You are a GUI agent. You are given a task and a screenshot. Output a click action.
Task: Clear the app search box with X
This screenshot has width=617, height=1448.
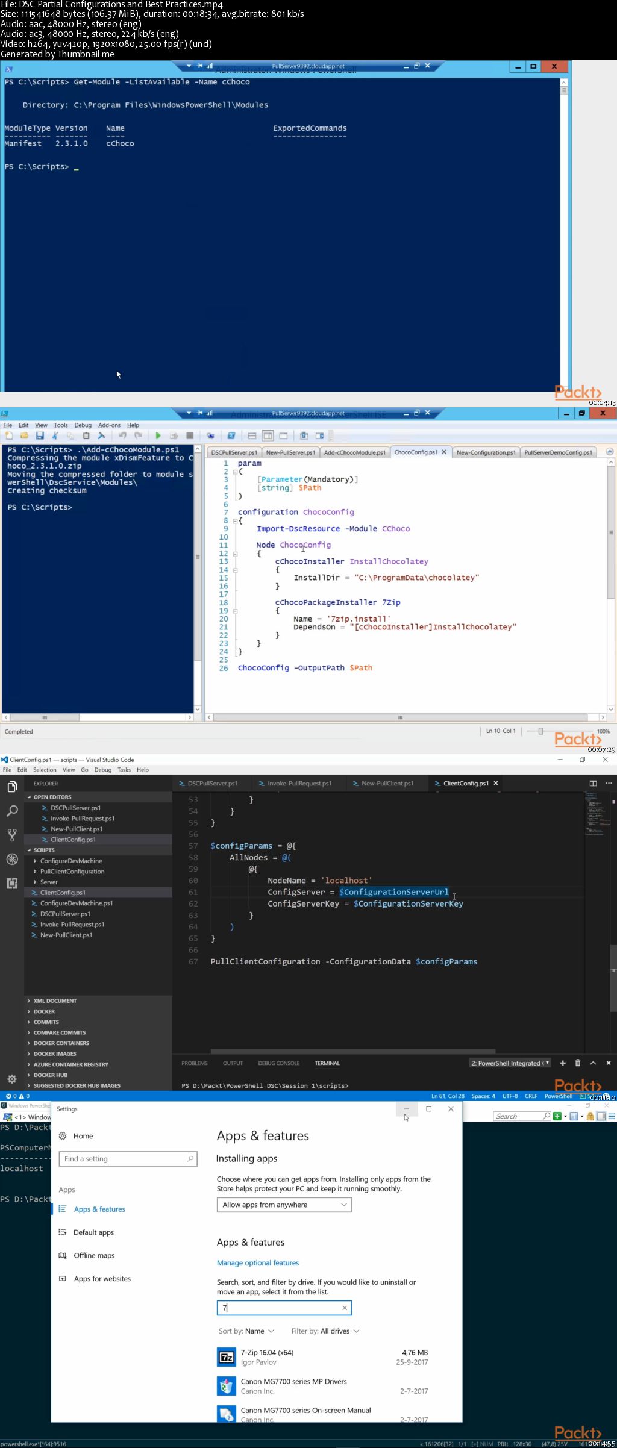pos(345,1308)
